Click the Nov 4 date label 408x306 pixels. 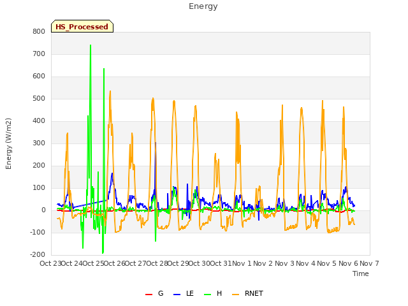click(305, 263)
